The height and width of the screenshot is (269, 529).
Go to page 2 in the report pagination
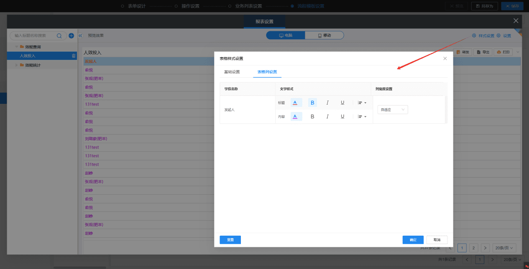pos(473,248)
